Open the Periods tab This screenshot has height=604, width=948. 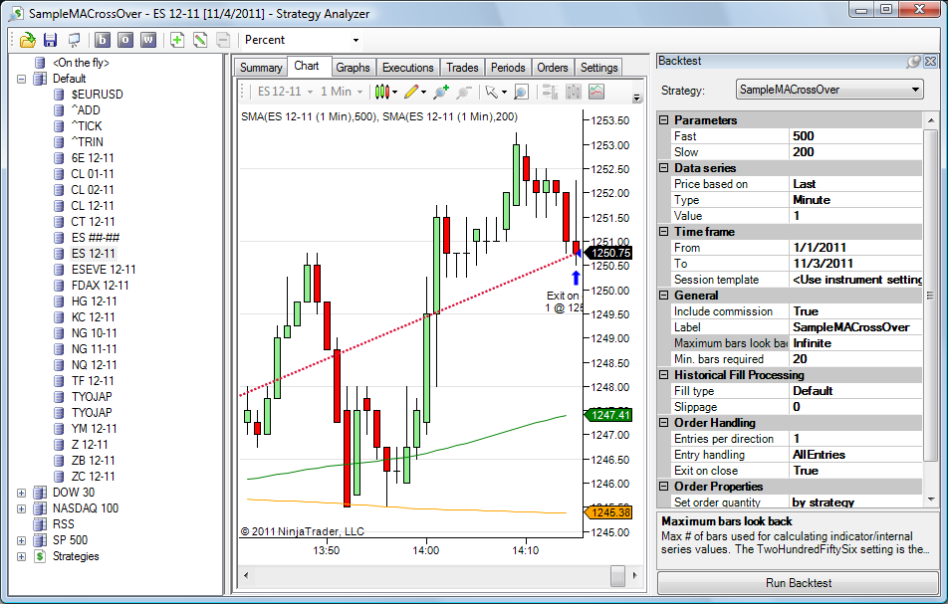coord(508,68)
